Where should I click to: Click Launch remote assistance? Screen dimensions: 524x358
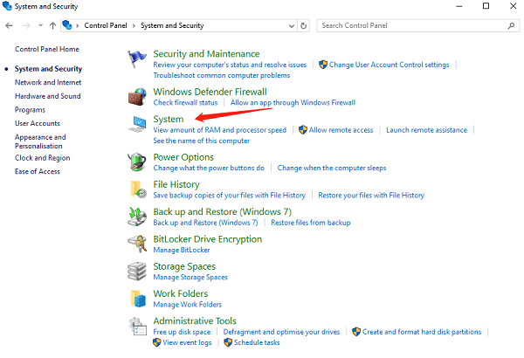click(x=427, y=130)
